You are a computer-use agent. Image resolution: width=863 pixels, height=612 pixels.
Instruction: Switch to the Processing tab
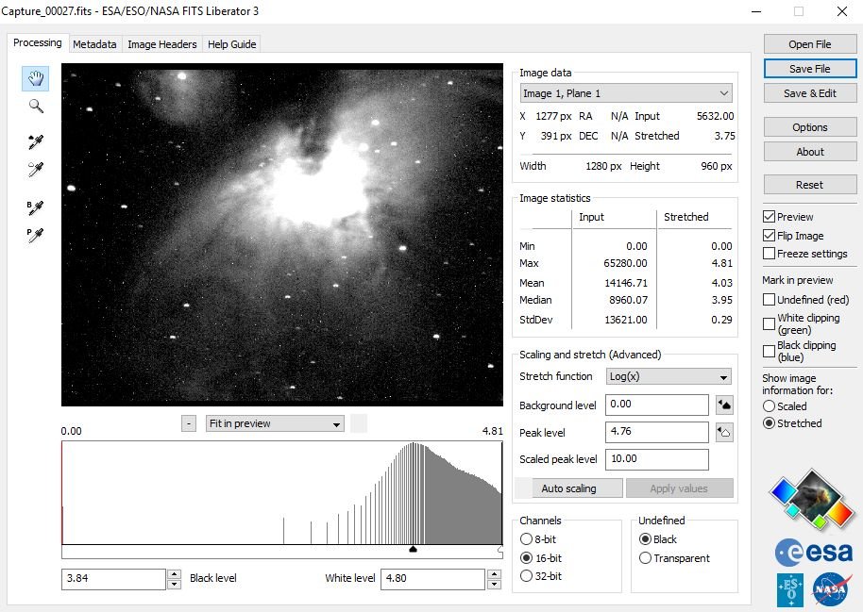click(38, 42)
